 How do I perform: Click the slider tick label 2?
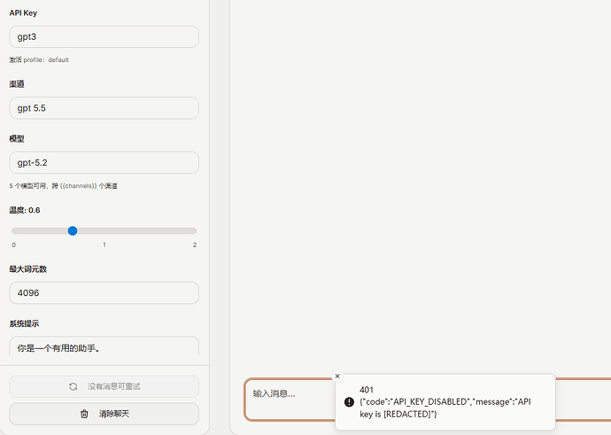point(195,245)
